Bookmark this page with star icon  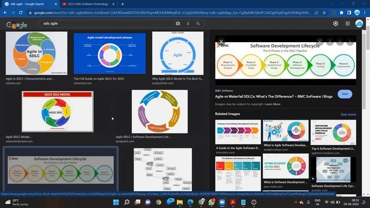[x=324, y=13]
